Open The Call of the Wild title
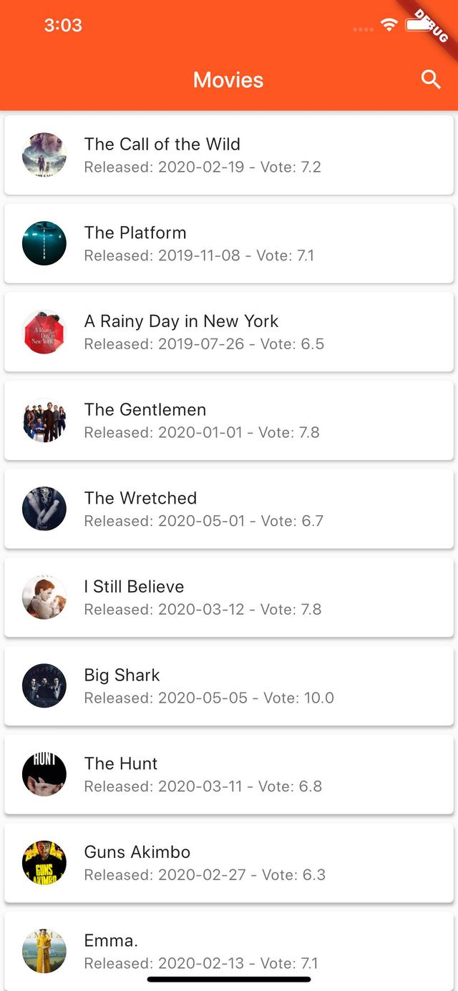The width and height of the screenshot is (458, 991). (162, 144)
